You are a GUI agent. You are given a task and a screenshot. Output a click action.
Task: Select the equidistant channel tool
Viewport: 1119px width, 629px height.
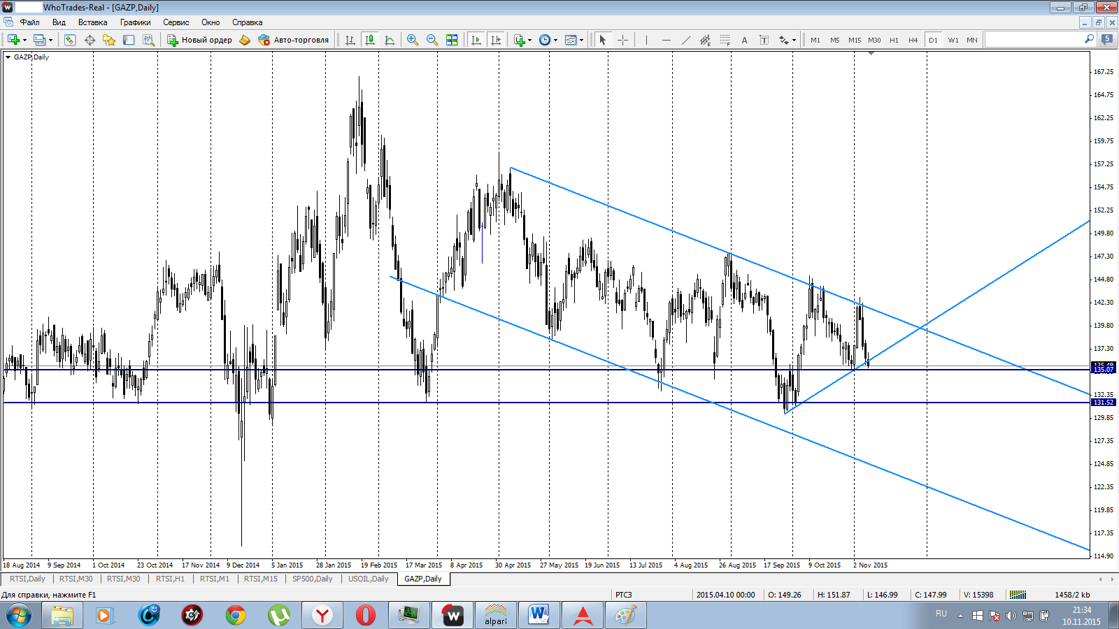click(x=705, y=40)
